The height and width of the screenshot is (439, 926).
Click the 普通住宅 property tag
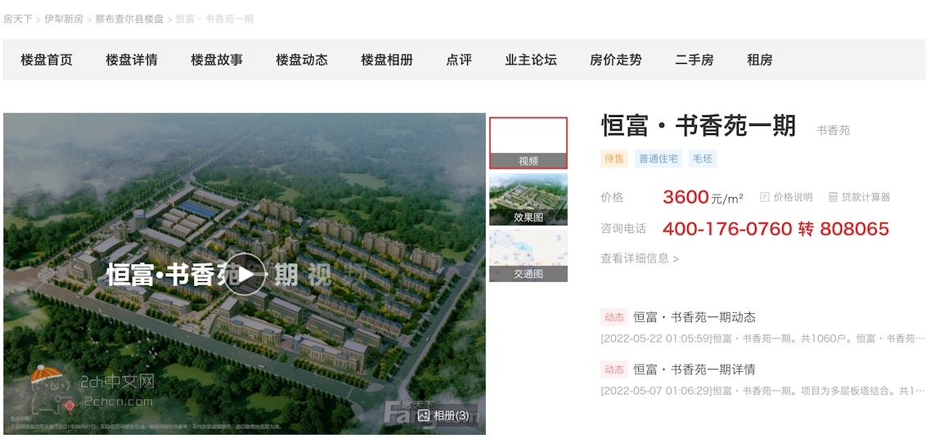pyautogui.click(x=659, y=159)
